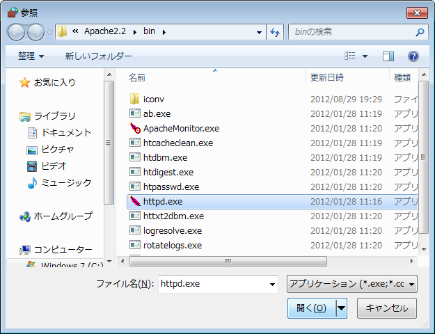Image resolution: width=435 pixels, height=334 pixels.
Task: Select htdigest.exe file
Action: (168, 173)
